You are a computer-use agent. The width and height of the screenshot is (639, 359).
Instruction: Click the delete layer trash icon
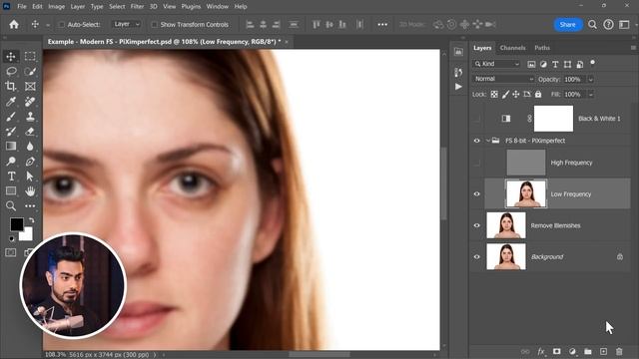coord(619,352)
